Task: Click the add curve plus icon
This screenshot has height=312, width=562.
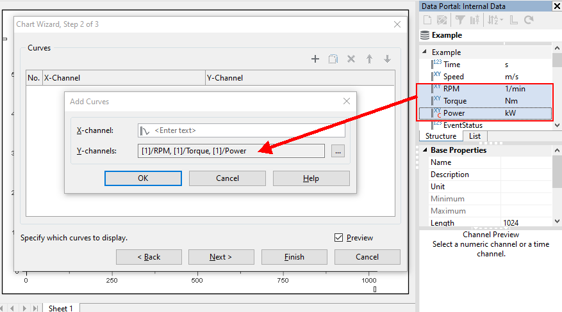Action: tap(315, 59)
